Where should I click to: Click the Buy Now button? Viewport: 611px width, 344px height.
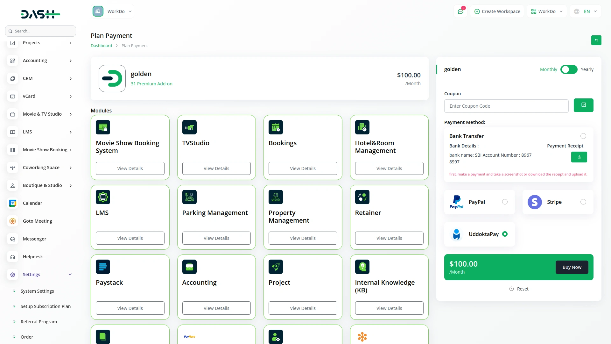tap(572, 267)
